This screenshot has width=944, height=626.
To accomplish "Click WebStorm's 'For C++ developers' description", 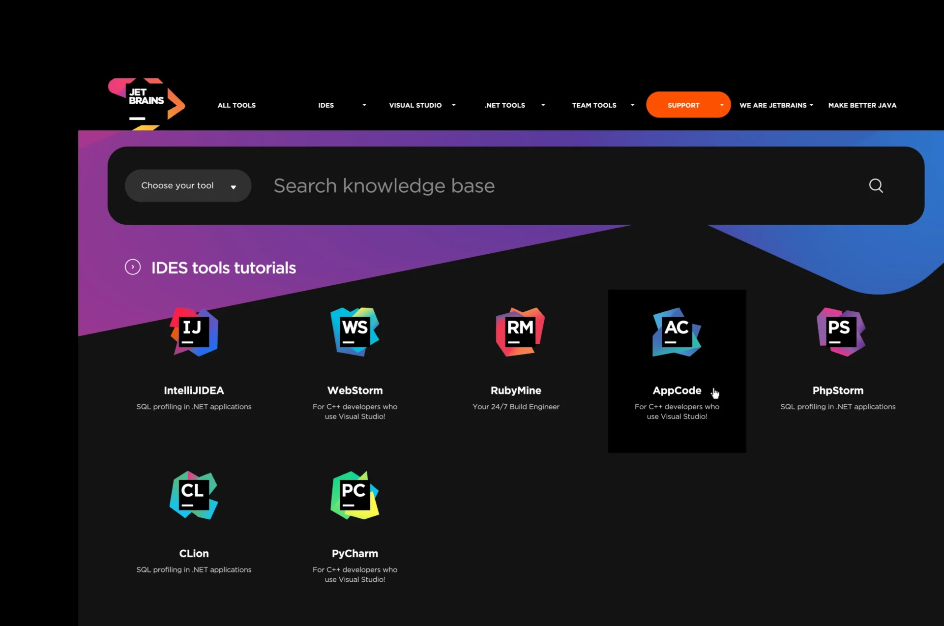I will click(355, 412).
